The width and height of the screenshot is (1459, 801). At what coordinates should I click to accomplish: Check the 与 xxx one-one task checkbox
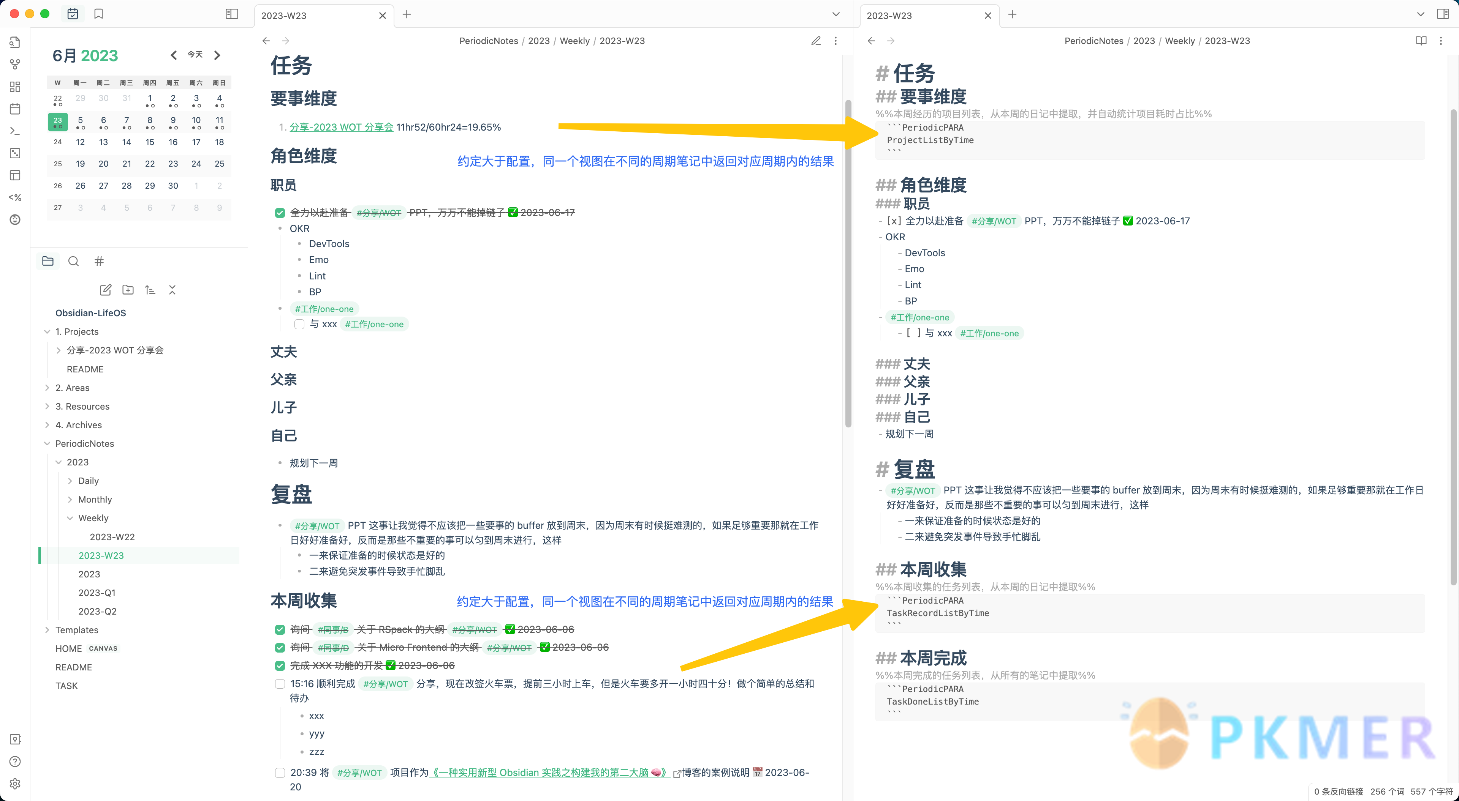[299, 324]
